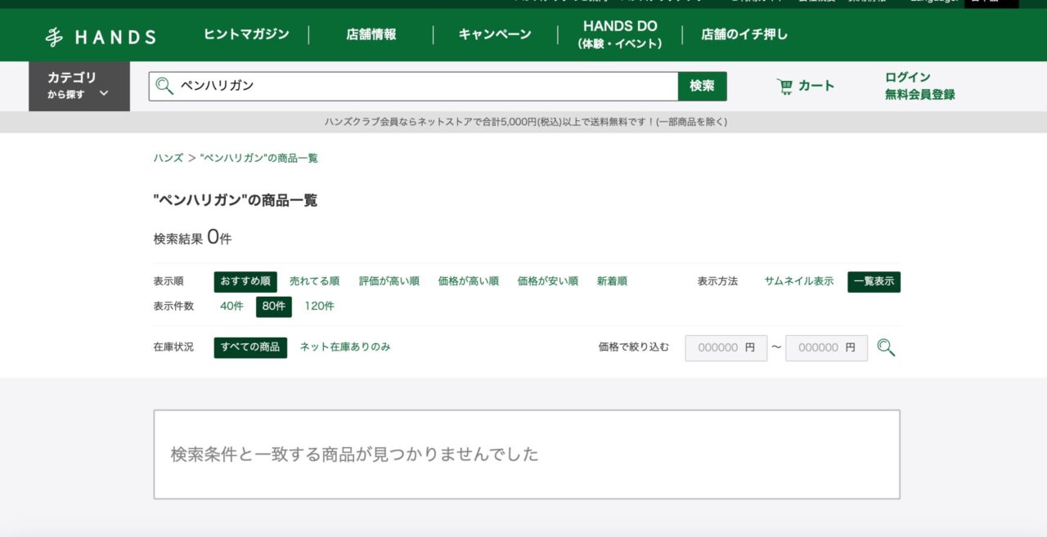Sort by 新着順
1047x537 pixels.
(612, 281)
